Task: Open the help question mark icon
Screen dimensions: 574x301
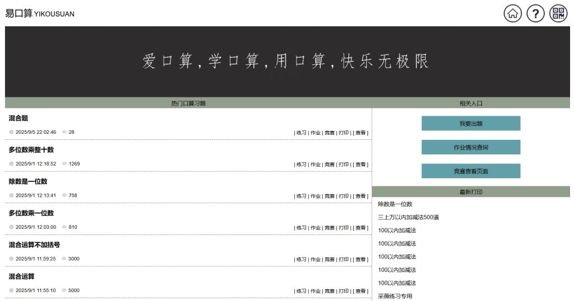Action: [x=535, y=13]
